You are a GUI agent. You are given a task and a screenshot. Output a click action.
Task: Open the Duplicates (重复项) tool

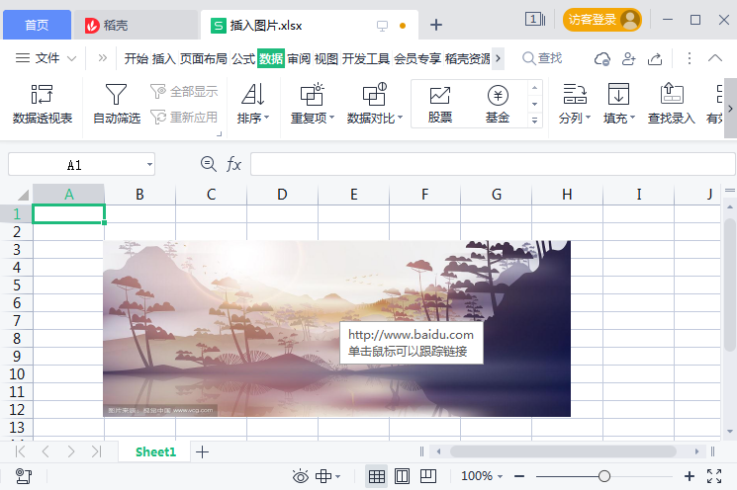[x=312, y=104]
